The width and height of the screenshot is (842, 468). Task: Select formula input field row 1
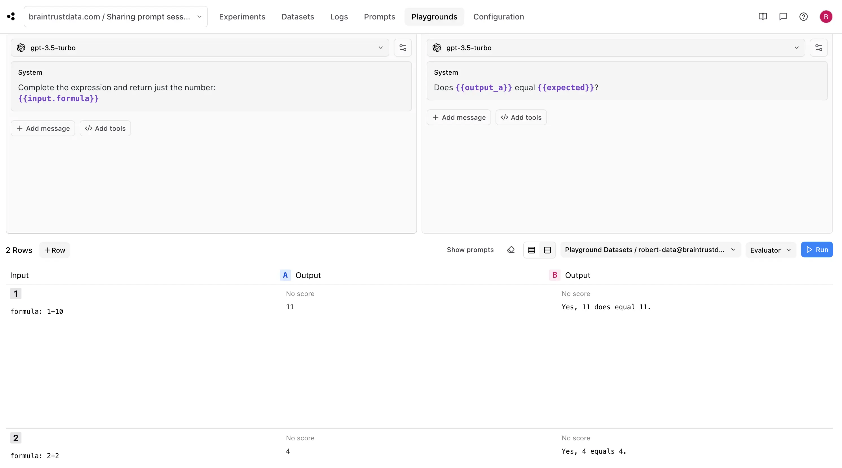36,311
